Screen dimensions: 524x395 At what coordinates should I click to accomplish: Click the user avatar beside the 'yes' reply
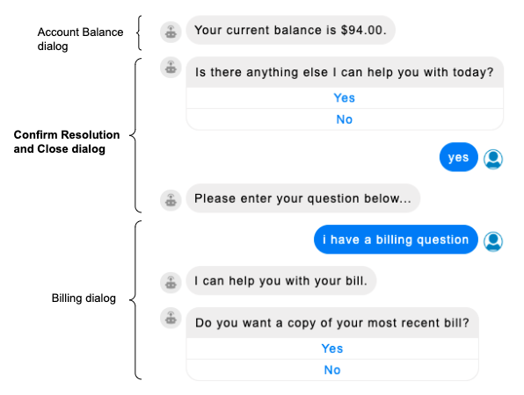coord(493,159)
